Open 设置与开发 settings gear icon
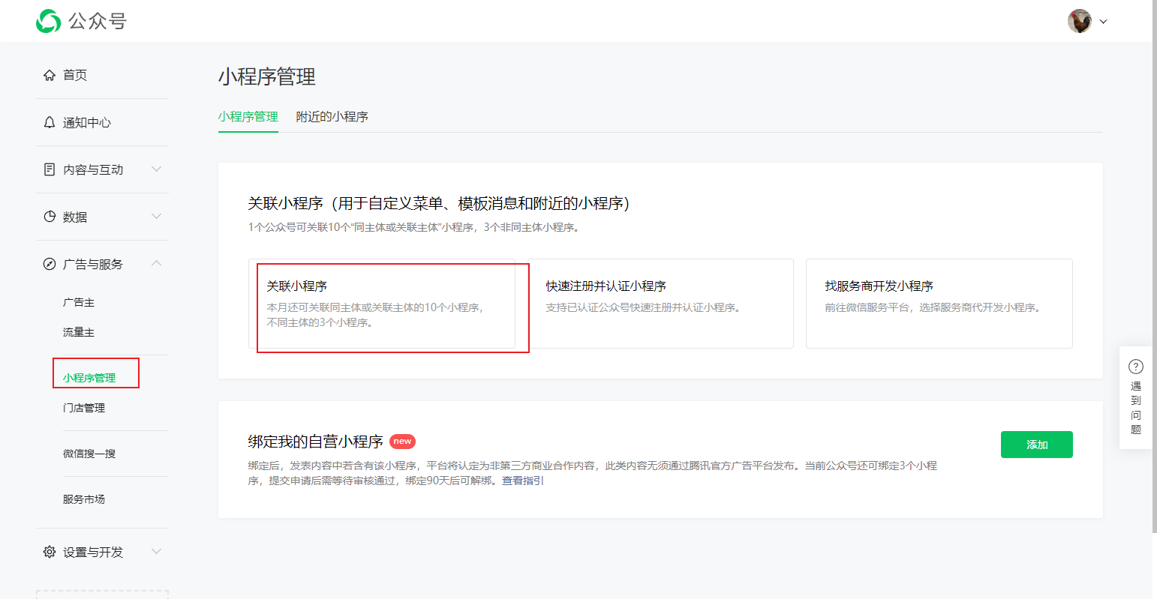The image size is (1157, 599). pos(50,551)
